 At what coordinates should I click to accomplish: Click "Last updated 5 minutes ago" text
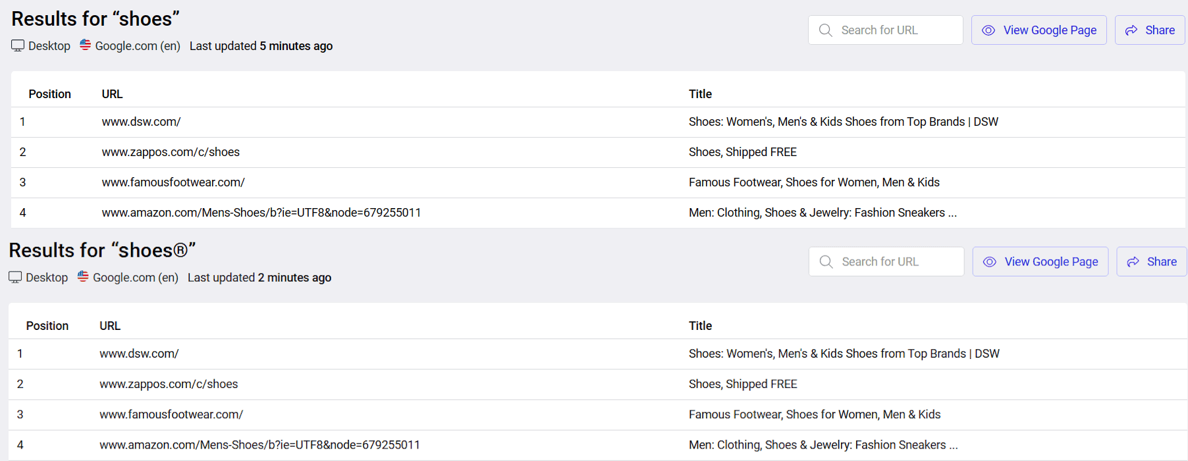[x=261, y=46]
